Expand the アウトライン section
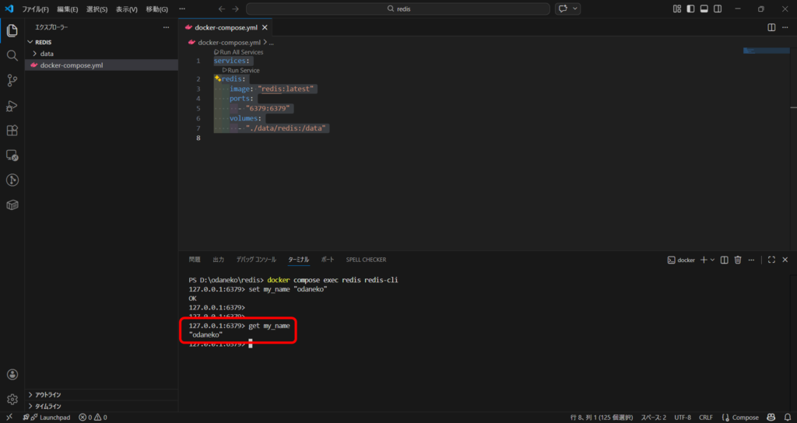Image resolution: width=797 pixels, height=423 pixels. pos(47,395)
